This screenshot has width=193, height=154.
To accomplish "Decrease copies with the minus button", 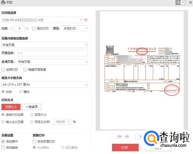I will (12, 29).
